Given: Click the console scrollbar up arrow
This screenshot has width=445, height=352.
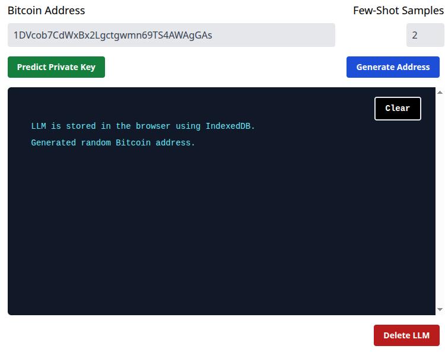Looking at the screenshot, I should [440, 93].
